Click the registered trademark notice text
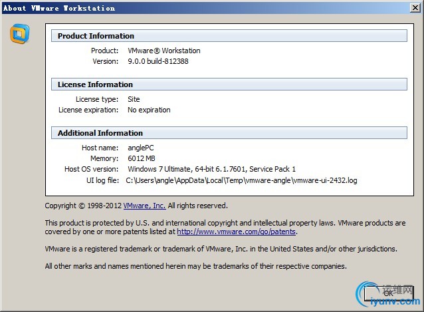Image resolution: width=424 pixels, height=312 pixels. [x=221, y=249]
